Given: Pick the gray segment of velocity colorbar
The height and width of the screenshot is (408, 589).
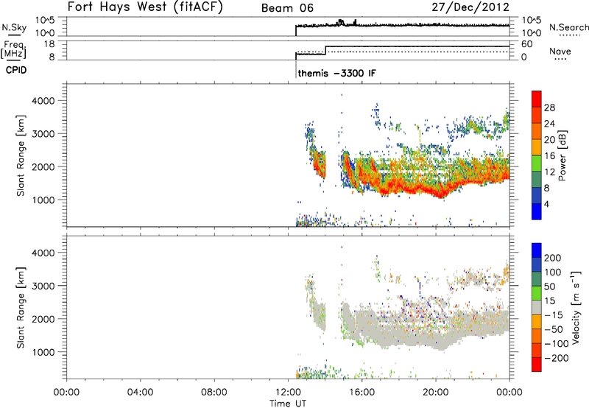Looking at the screenshot, I should (537, 307).
